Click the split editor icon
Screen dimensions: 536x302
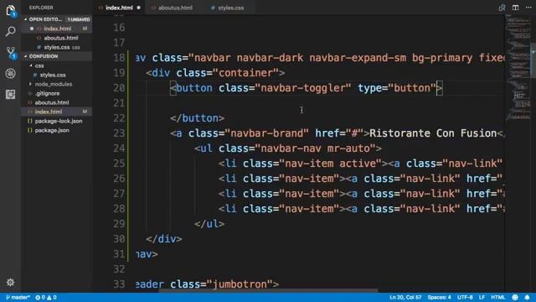(515, 8)
